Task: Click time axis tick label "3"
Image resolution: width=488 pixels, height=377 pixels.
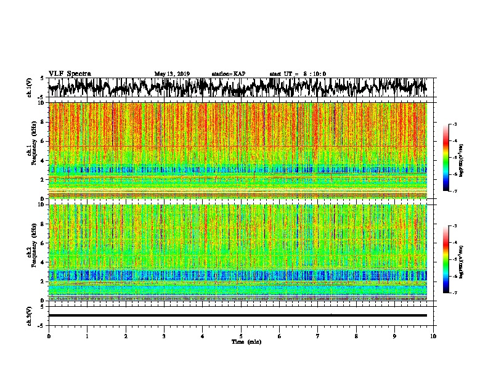Action: (x=164, y=336)
